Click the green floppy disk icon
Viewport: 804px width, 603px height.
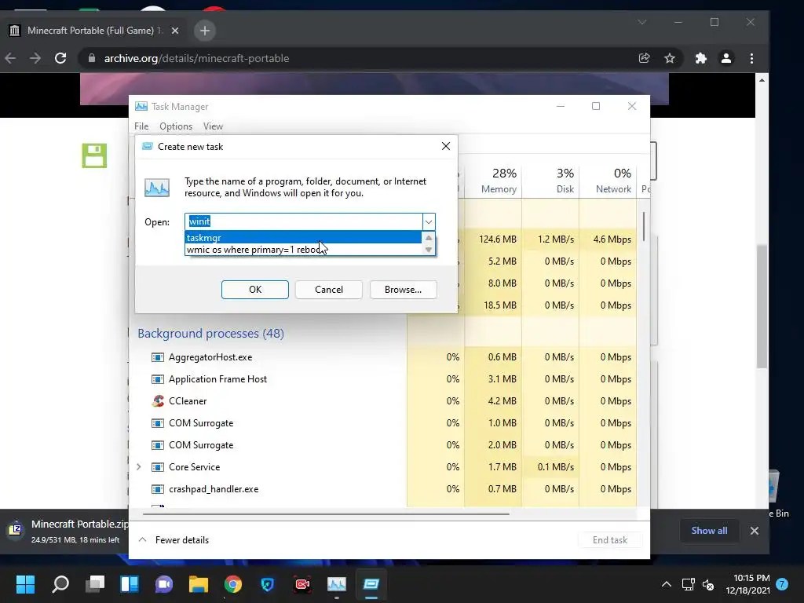94,155
